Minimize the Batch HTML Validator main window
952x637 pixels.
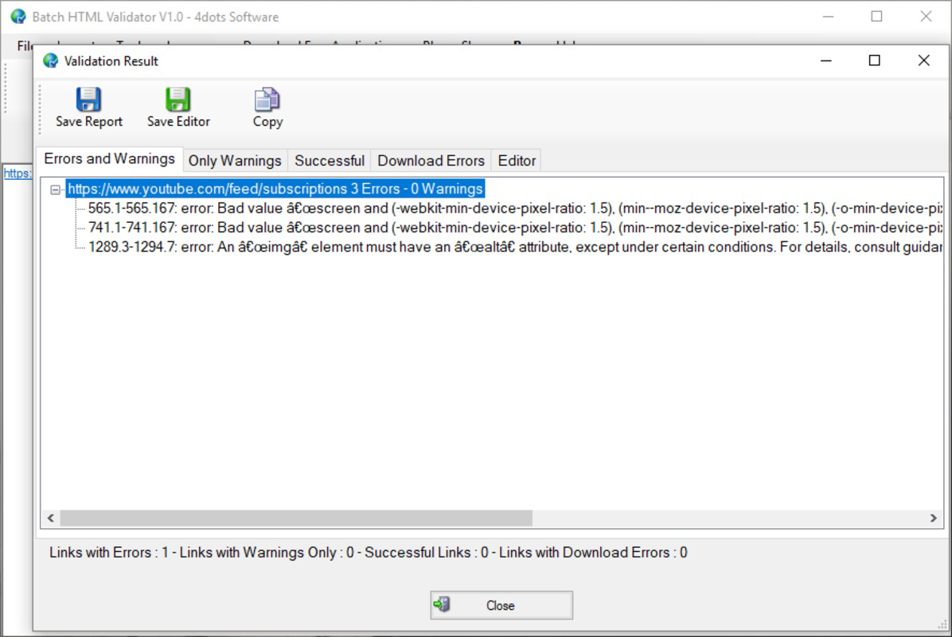[x=828, y=17]
